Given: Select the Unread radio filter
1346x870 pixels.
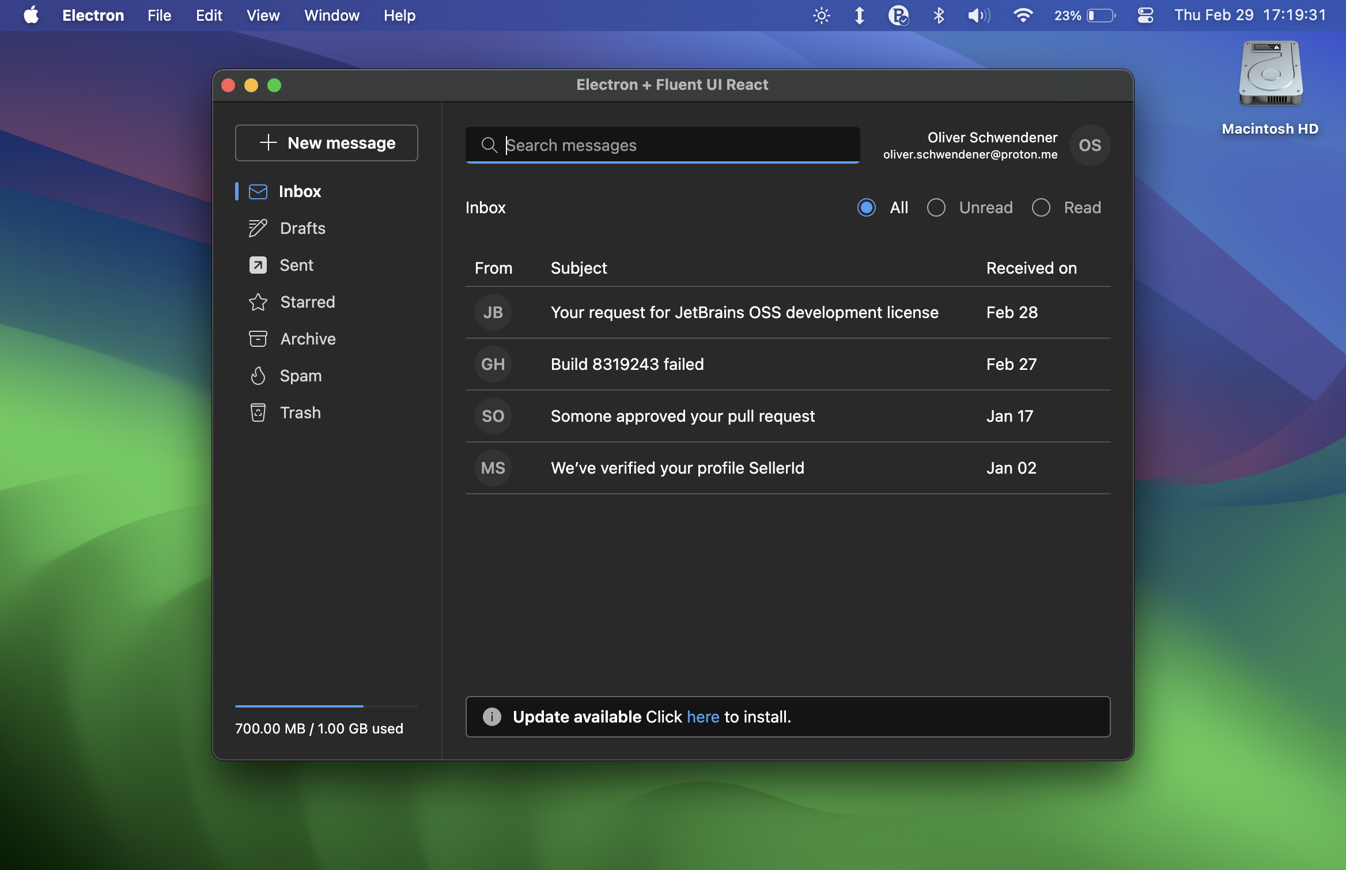Looking at the screenshot, I should pos(936,207).
